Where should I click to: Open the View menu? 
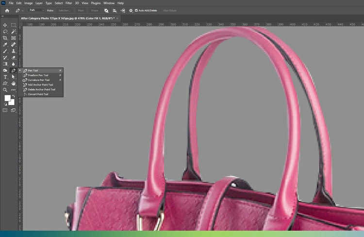(x=85, y=3)
